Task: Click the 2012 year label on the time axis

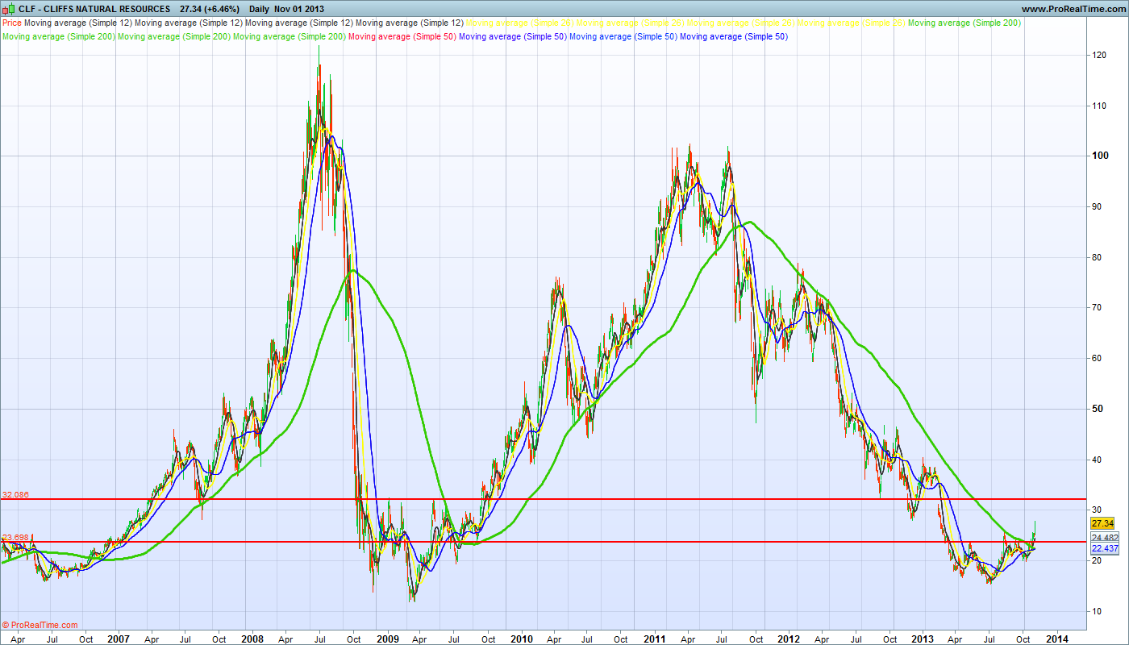Action: (788, 638)
